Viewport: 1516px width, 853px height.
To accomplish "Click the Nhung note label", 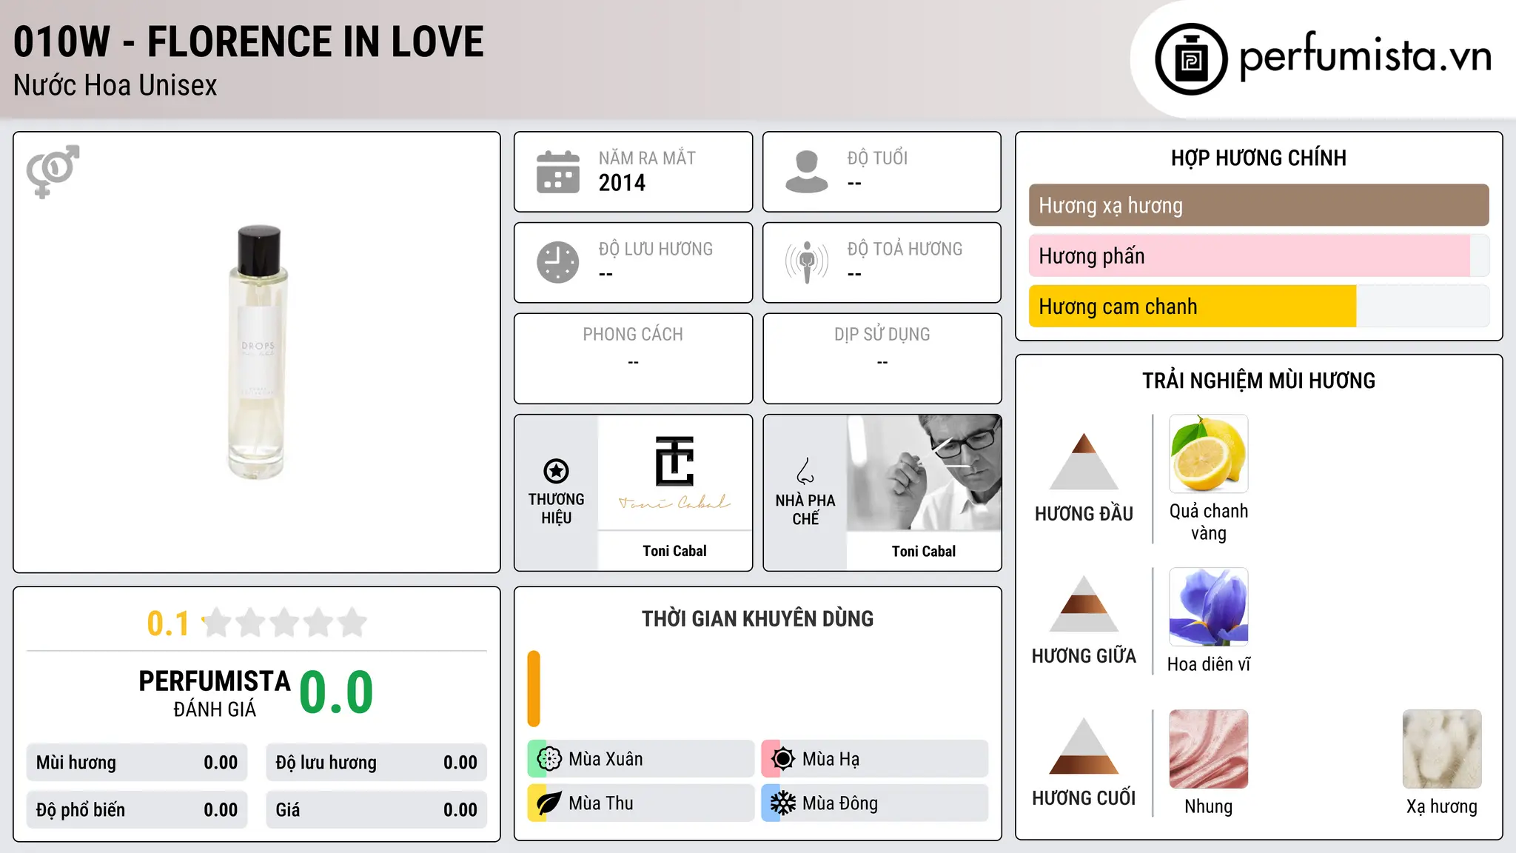I will (x=1209, y=806).
